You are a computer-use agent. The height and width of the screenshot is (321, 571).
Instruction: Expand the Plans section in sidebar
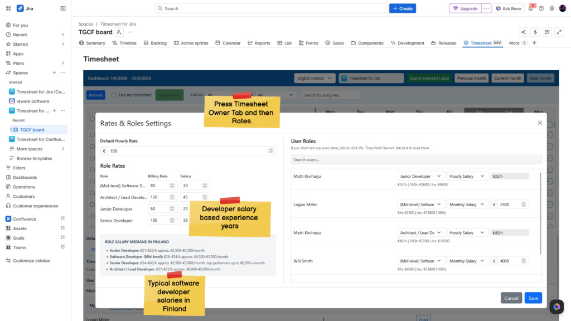pos(62,63)
